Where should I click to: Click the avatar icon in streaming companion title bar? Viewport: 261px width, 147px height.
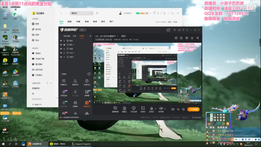[x=168, y=30]
